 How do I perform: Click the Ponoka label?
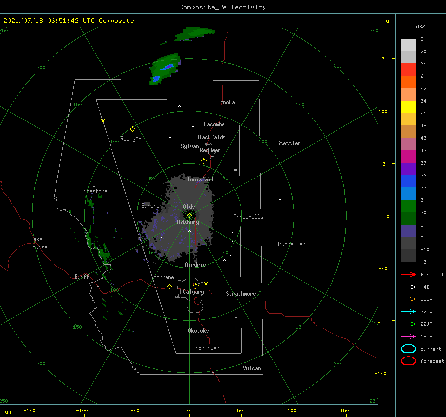[226, 102]
